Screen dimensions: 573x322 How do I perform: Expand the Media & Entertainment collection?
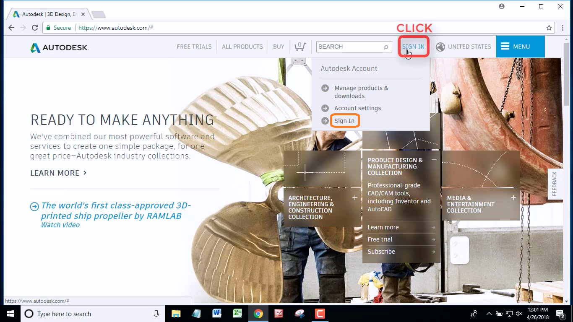[x=513, y=197]
